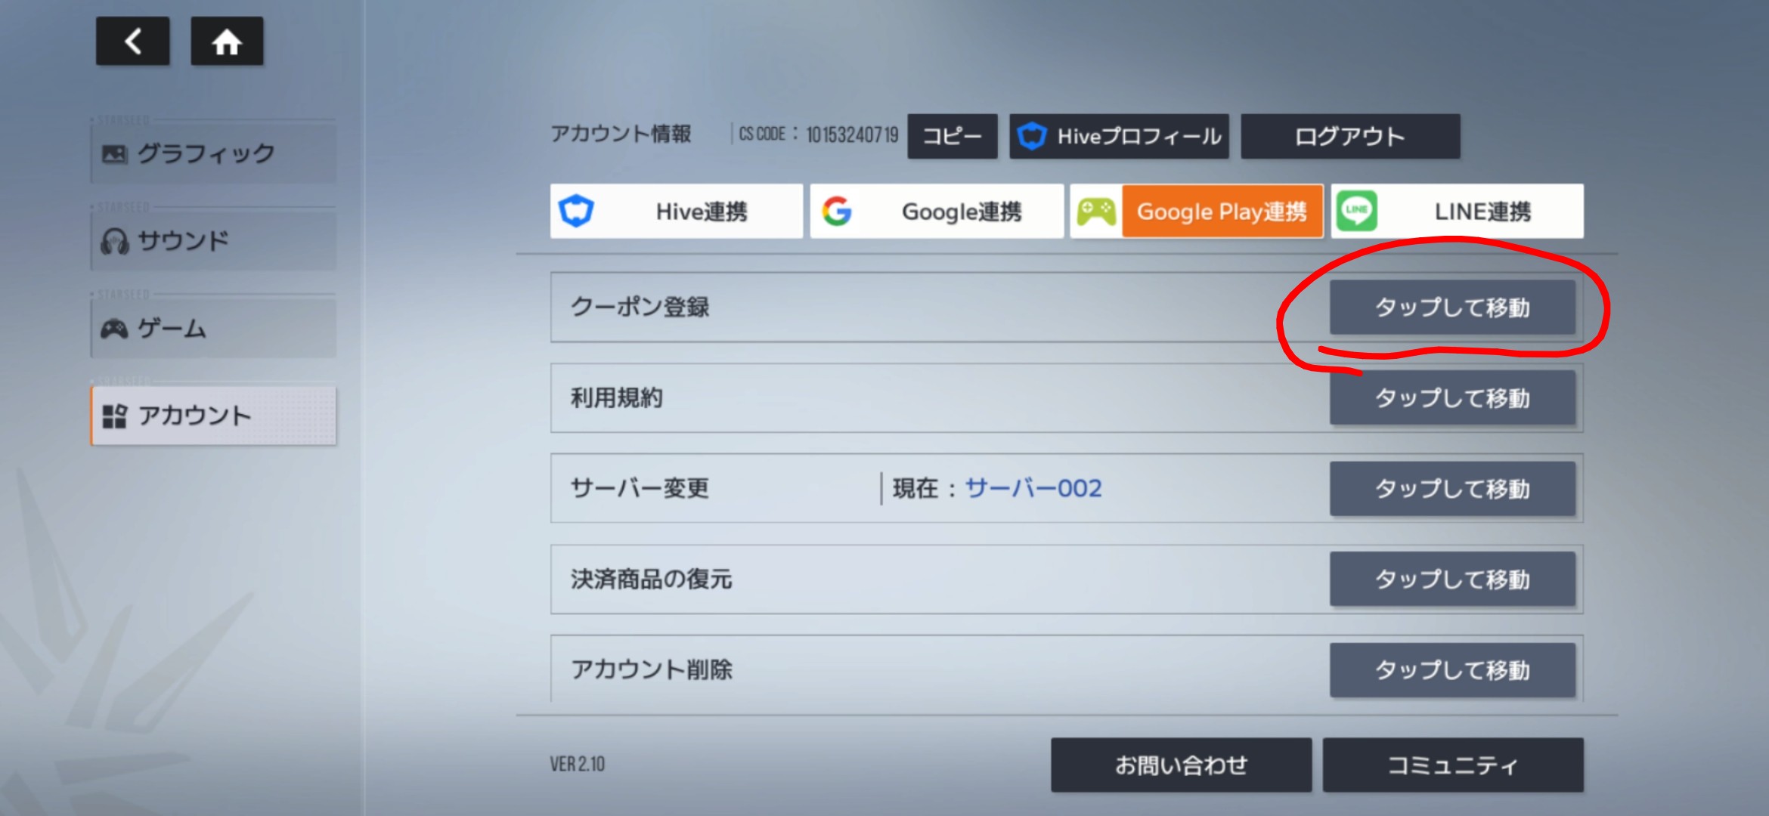
Task: Open the お問い合わせ support page
Action: click(x=1181, y=765)
